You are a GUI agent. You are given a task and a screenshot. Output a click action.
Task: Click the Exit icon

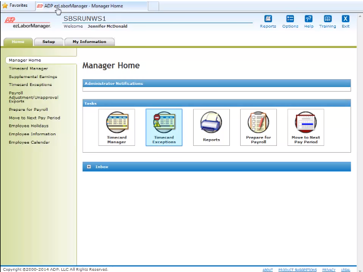pos(345,19)
